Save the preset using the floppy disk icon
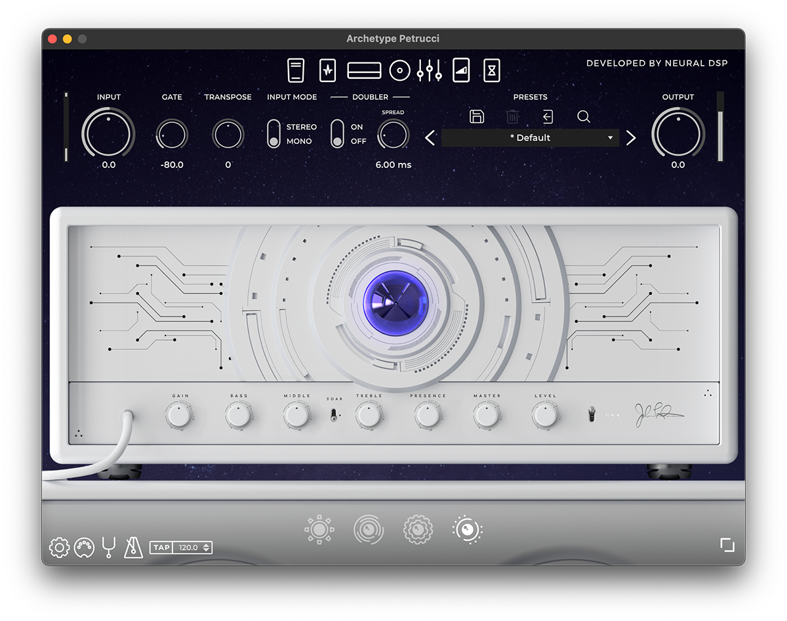This screenshot has width=787, height=621. 477,117
